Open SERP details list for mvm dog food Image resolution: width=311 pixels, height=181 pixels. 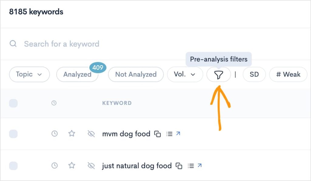click(169, 133)
